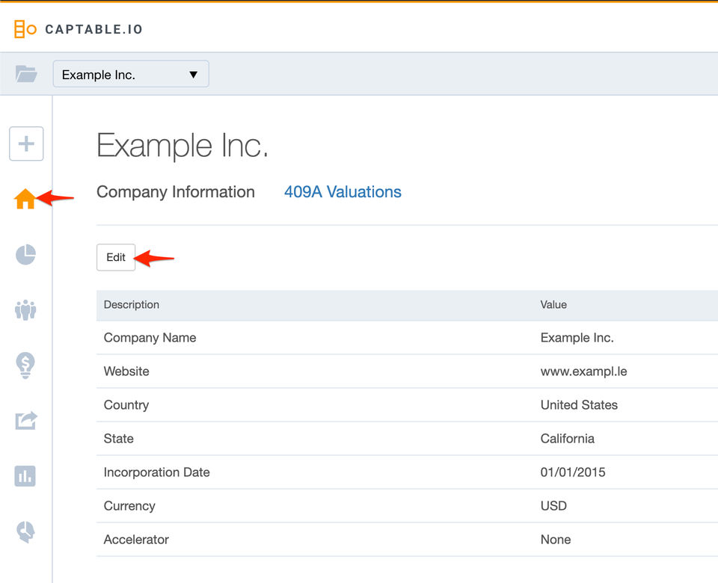This screenshot has height=583, width=718.
Task: Open the bar chart reports icon
Action: coord(25,475)
